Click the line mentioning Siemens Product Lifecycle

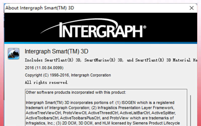click(x=103, y=123)
